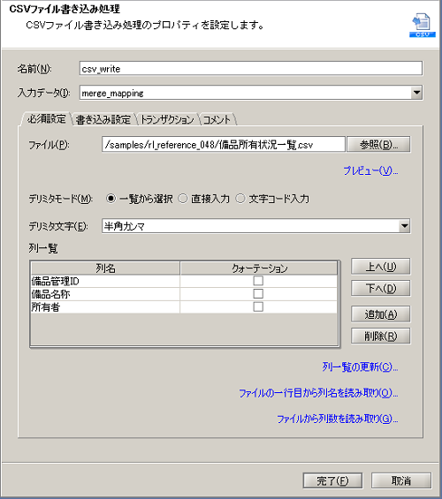Click the 追加(A) button
The height and width of the screenshot is (499, 442).
click(380, 314)
